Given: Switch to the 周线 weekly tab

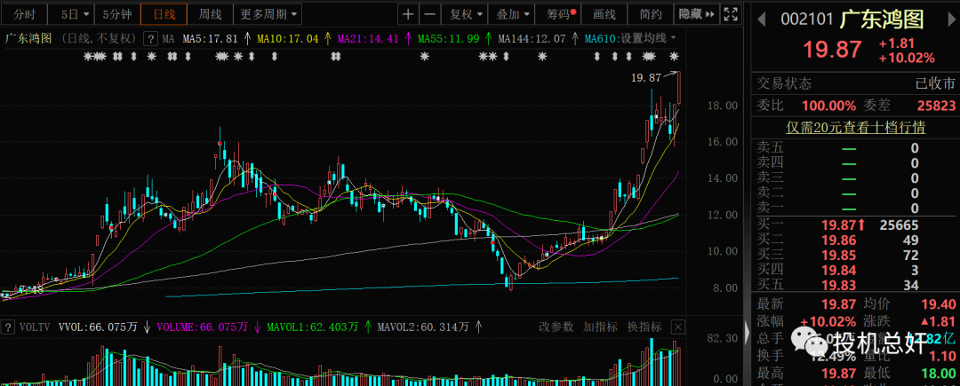Looking at the screenshot, I should pyautogui.click(x=210, y=14).
